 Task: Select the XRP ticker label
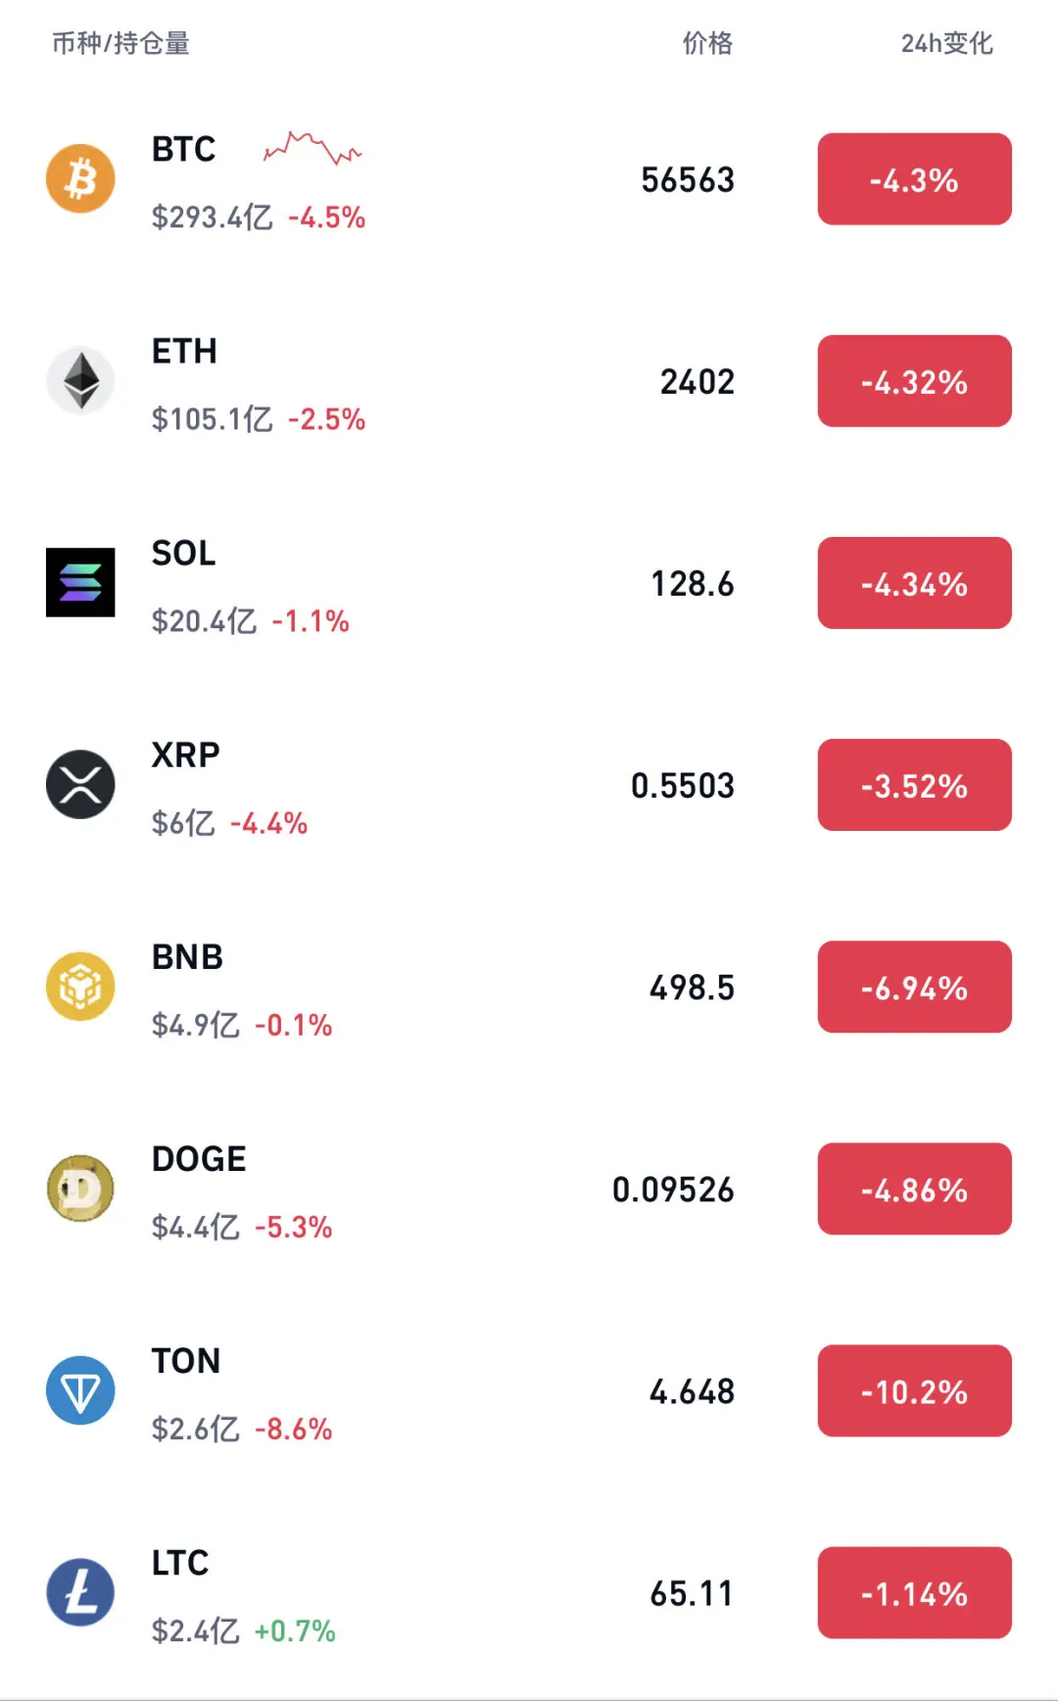pyautogui.click(x=185, y=754)
